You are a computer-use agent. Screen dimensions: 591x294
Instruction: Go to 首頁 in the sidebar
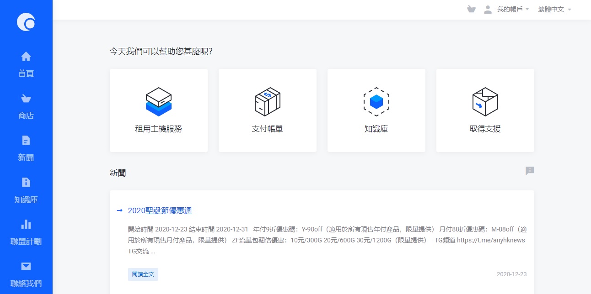[x=26, y=64]
